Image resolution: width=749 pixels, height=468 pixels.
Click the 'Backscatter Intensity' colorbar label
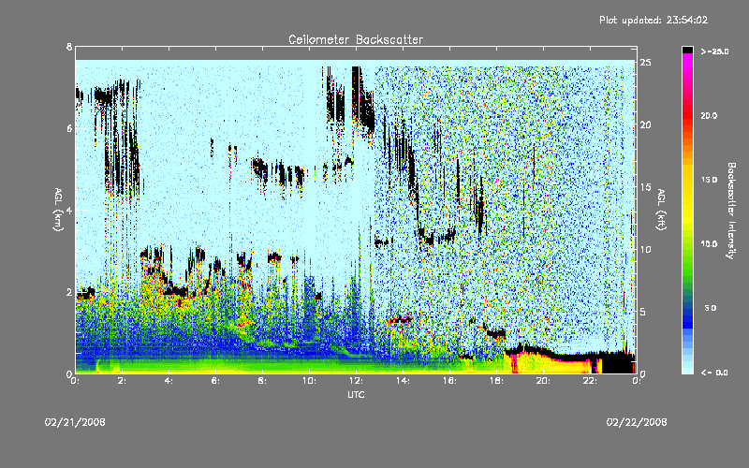pyautogui.click(x=731, y=211)
